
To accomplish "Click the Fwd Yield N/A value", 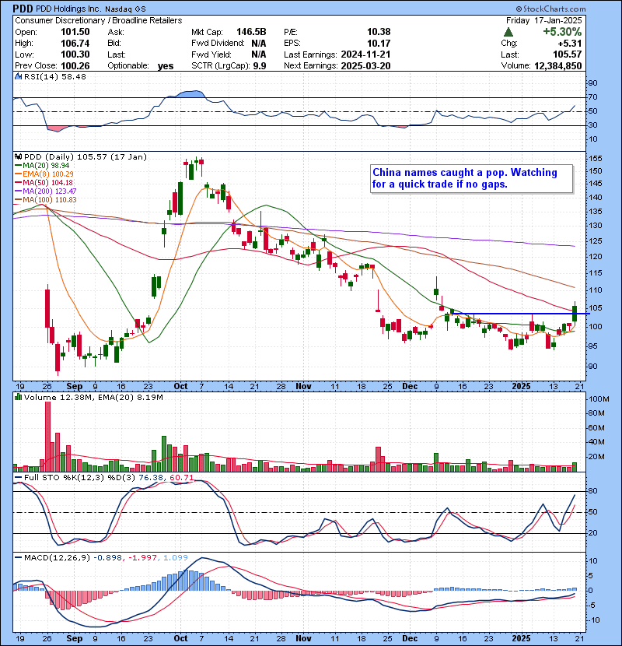I will coord(258,54).
